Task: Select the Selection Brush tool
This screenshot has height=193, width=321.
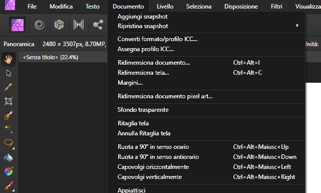Action: tap(9, 115)
